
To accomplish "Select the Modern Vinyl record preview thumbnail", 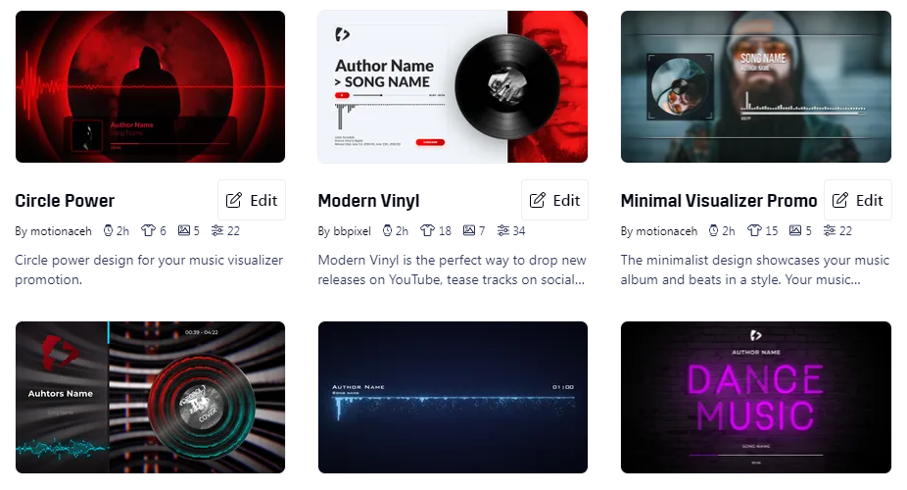I will (453, 87).
